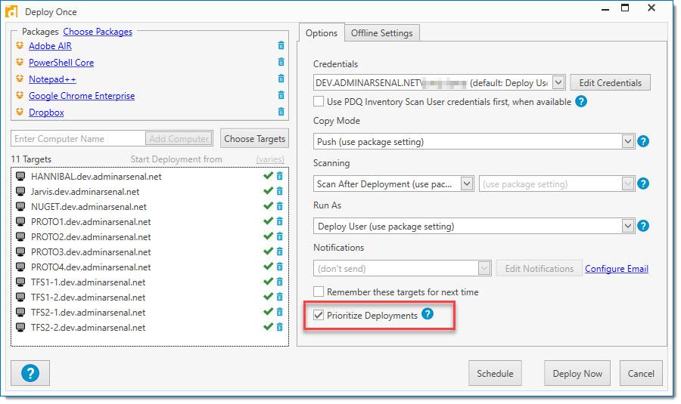This screenshot has width=681, height=404.
Task: Enable Use PDQ Inventory Scan User credentials
Action: pos(319,101)
